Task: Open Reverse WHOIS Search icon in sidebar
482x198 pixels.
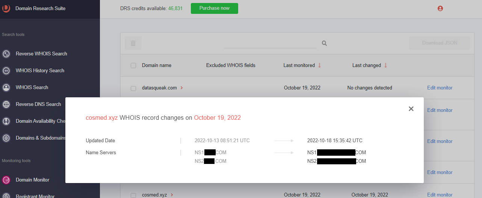Action: coord(6,54)
